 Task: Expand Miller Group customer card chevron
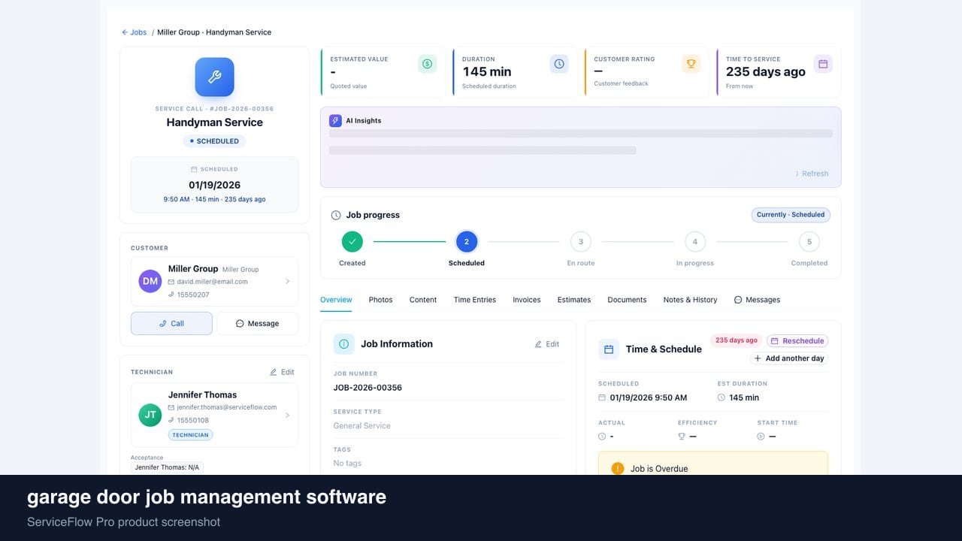[287, 281]
